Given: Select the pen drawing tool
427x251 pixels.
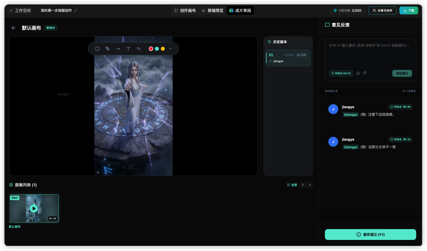Looking at the screenshot, I should [x=108, y=49].
